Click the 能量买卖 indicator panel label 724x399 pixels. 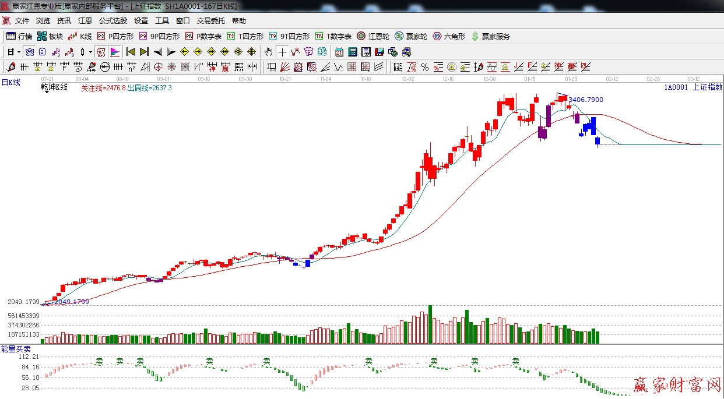(16, 348)
